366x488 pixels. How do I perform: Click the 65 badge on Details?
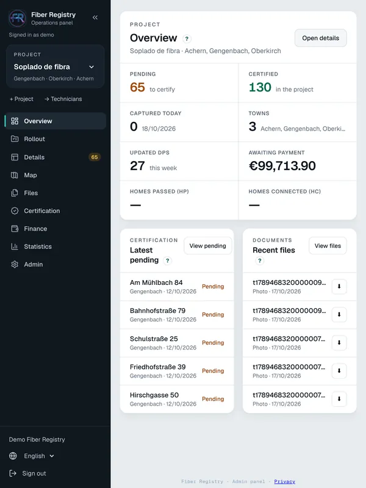coord(95,157)
